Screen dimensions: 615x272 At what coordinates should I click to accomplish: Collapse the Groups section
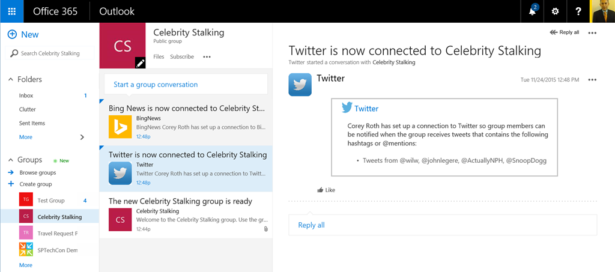pyautogui.click(x=11, y=160)
